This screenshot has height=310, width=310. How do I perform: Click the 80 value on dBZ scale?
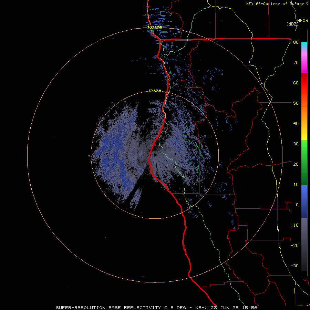click(296, 42)
